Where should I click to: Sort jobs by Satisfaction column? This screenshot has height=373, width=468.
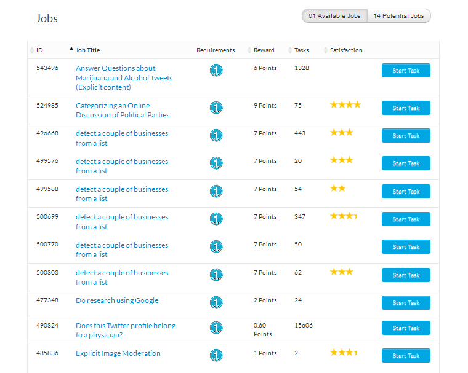click(x=345, y=50)
